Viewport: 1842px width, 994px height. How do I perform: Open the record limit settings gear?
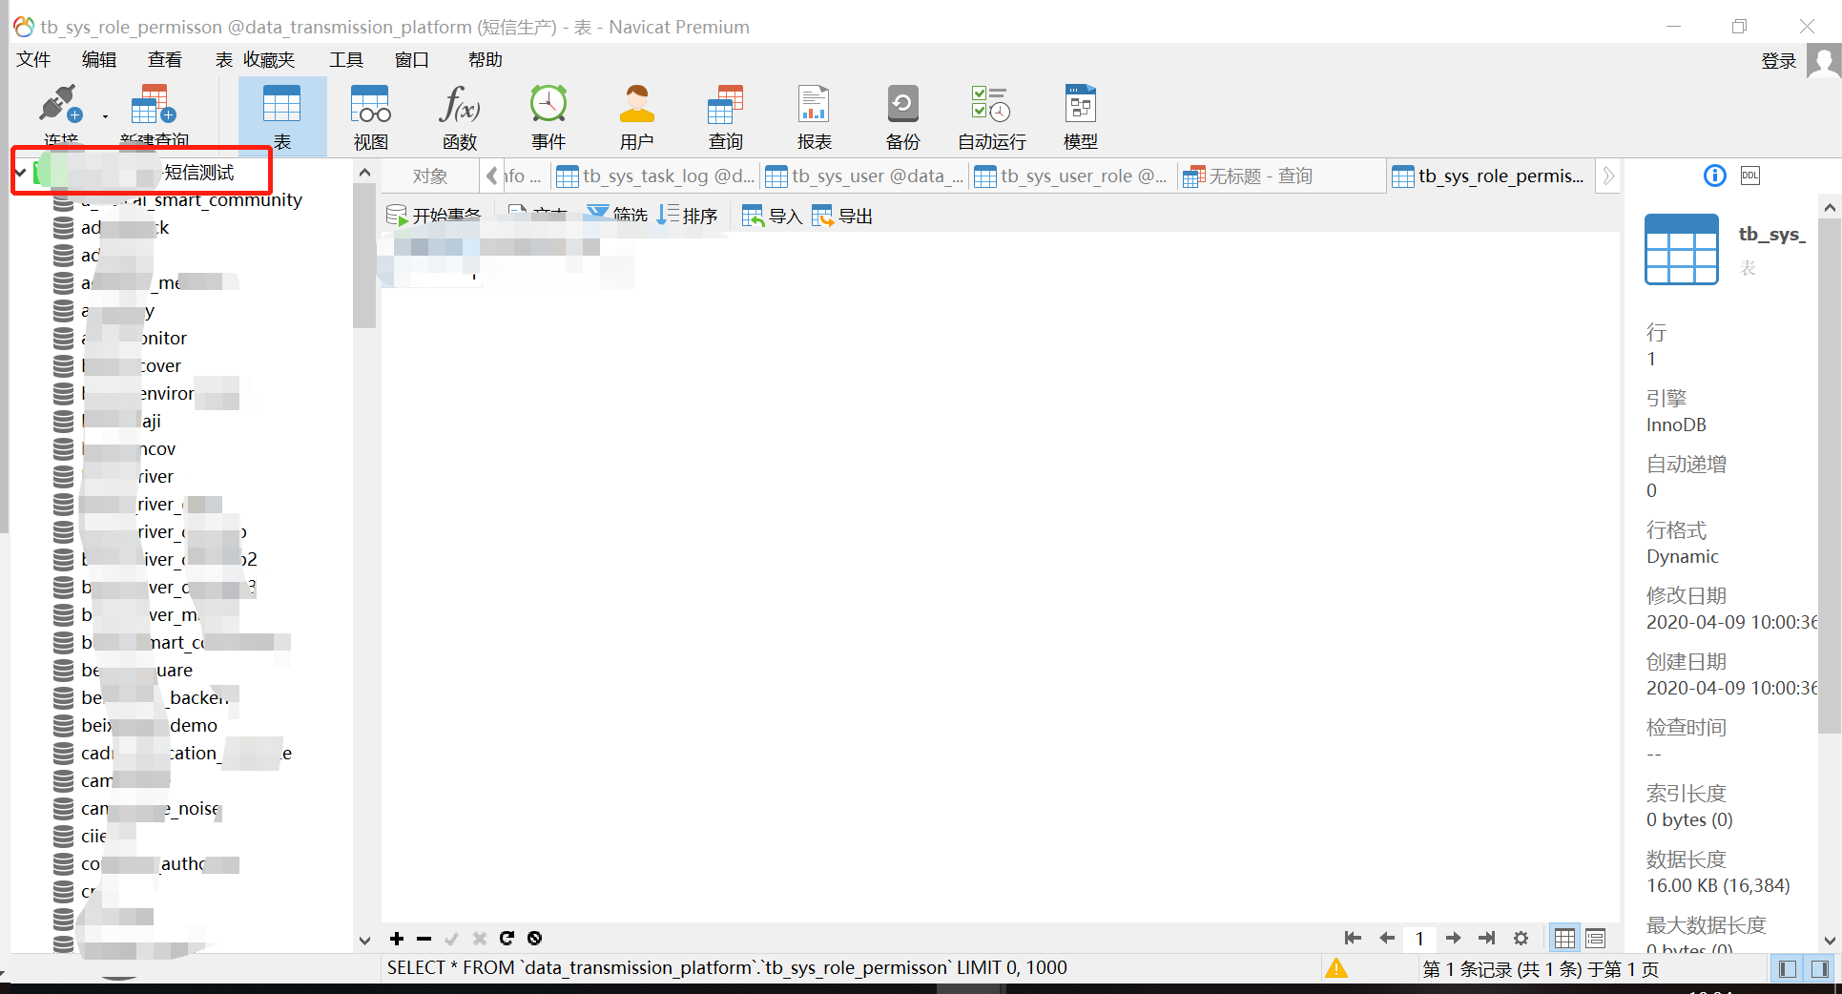(1521, 939)
